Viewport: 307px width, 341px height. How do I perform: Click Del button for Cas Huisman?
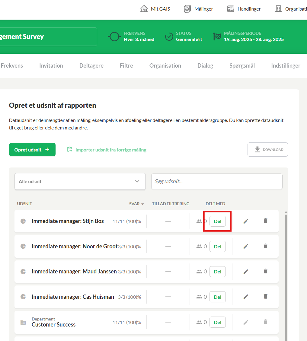pyautogui.click(x=218, y=297)
